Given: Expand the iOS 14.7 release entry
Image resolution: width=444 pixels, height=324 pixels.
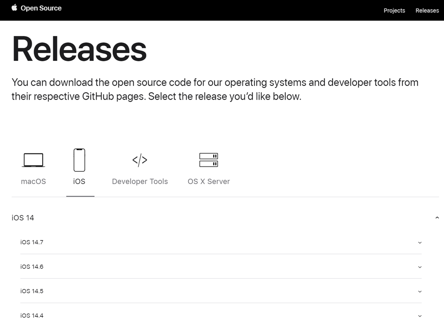Looking at the screenshot, I should click(419, 242).
